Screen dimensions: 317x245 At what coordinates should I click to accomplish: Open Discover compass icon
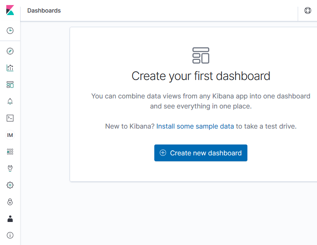(10, 51)
